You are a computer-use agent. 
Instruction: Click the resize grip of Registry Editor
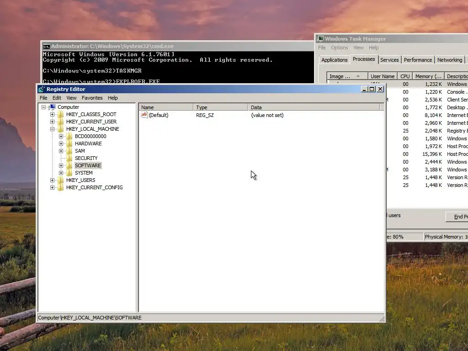coord(382,319)
